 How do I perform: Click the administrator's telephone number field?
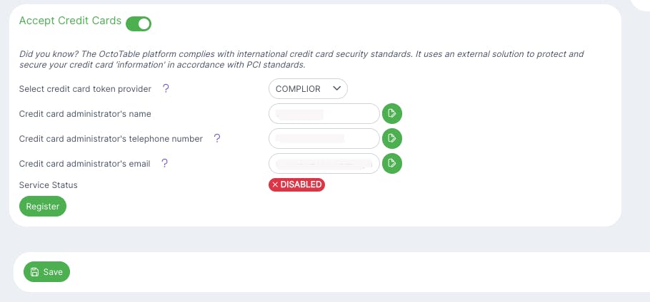click(x=324, y=138)
